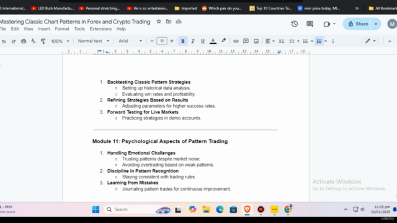The height and width of the screenshot is (223, 397).
Task: Open the Help menu
Action: [121, 29]
